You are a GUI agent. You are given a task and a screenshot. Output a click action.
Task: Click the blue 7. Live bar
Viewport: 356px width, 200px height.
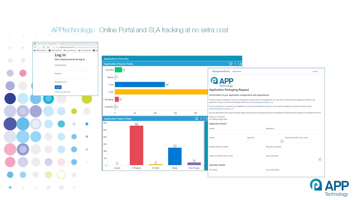pos(140,84)
